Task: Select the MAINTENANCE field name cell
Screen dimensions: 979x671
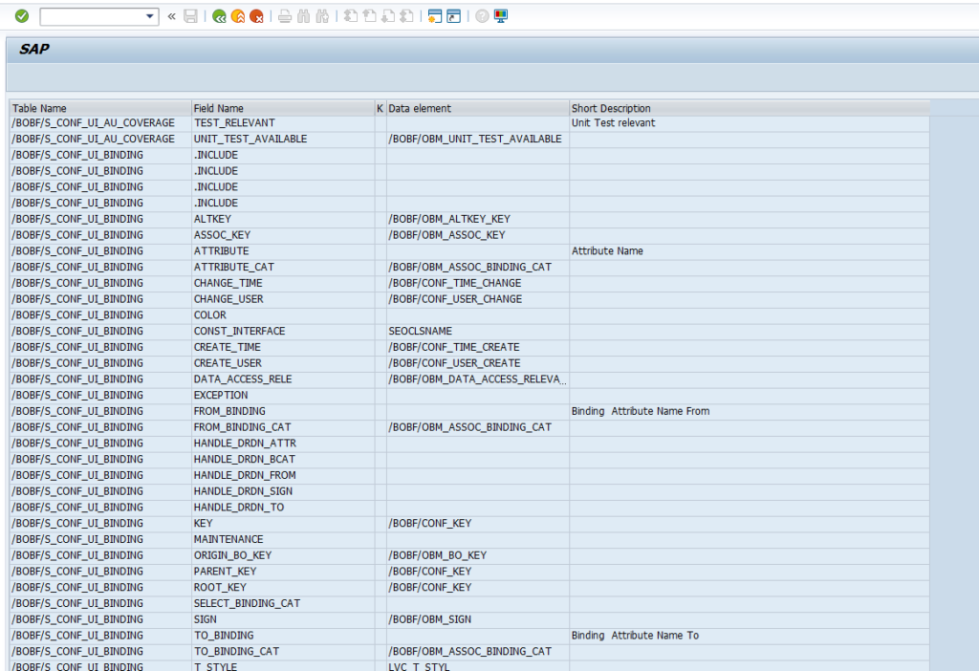Action: (283, 539)
